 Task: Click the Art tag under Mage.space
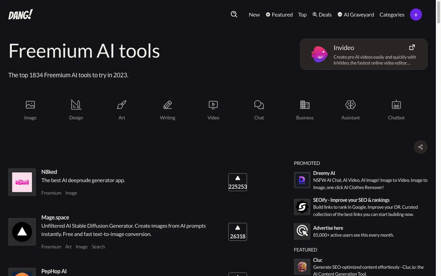click(69, 247)
